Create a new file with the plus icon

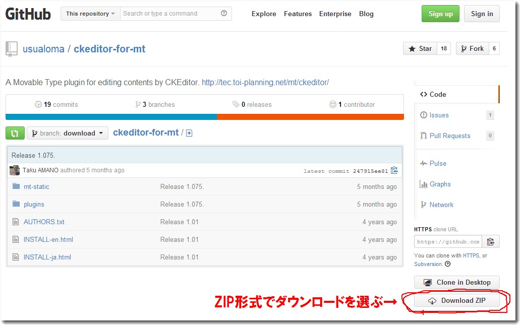[189, 133]
